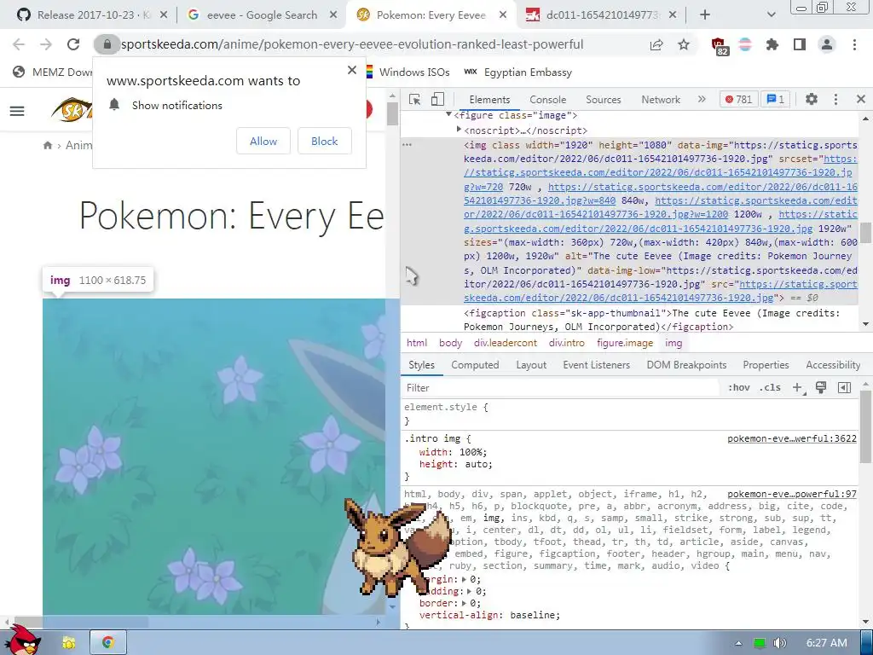This screenshot has height=655, width=873.
Task: Click the volume speaker tray icon
Action: pos(779,643)
